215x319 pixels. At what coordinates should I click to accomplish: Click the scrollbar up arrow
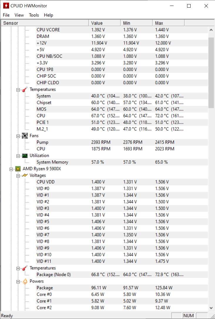211,30
